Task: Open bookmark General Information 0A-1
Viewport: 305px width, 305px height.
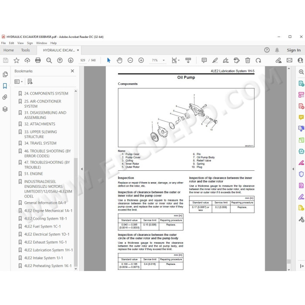Action: point(45,203)
